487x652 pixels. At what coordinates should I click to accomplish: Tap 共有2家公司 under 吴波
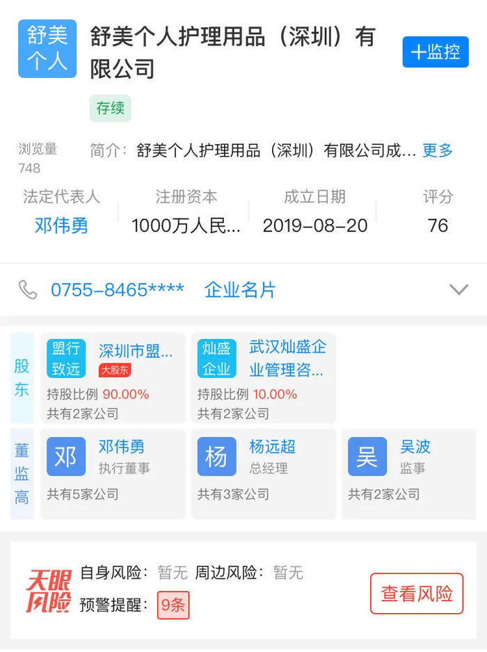384,494
